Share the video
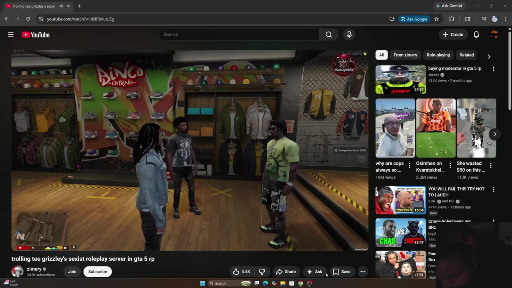 (x=286, y=272)
